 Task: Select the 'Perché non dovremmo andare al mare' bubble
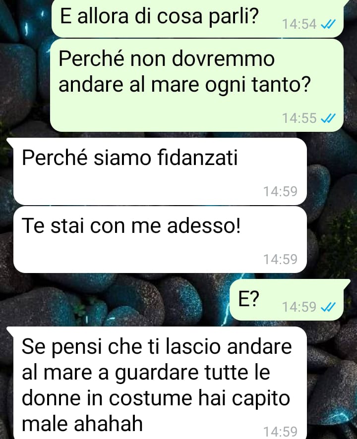pyautogui.click(x=197, y=85)
